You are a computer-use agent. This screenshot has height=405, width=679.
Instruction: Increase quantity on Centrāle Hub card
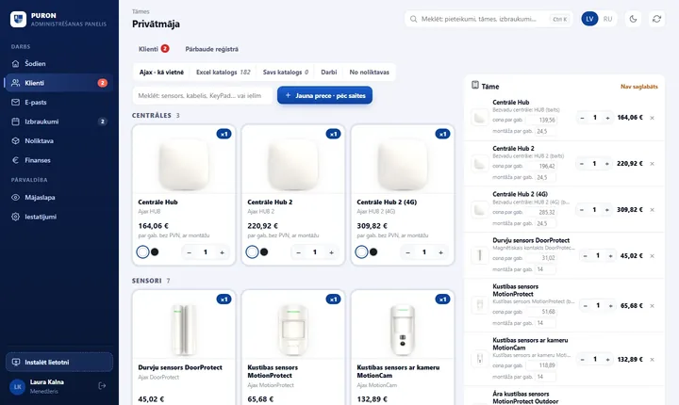[x=223, y=252]
